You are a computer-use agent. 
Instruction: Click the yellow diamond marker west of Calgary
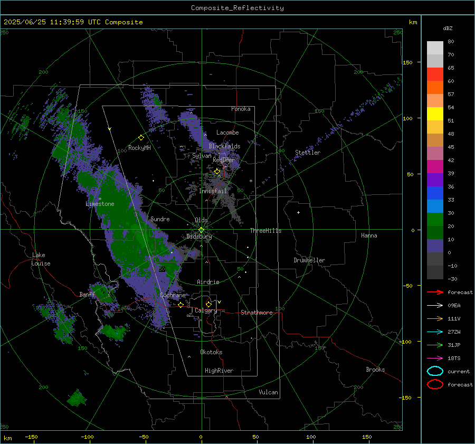(x=181, y=305)
